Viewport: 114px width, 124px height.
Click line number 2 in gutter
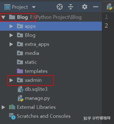[x=106, y=26]
